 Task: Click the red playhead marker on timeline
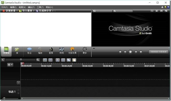(x=23, y=63)
